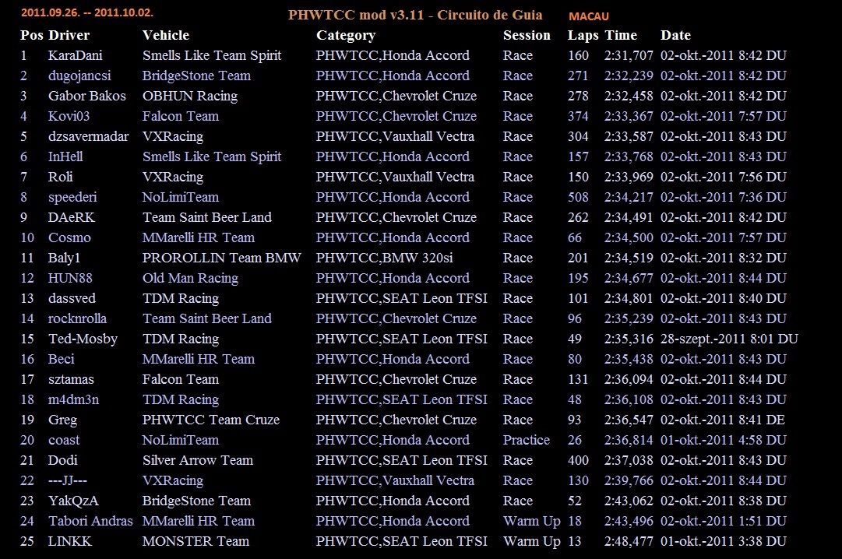Image resolution: width=842 pixels, height=559 pixels.
Task: Click lap time 2:39,766
Action: coord(629,481)
